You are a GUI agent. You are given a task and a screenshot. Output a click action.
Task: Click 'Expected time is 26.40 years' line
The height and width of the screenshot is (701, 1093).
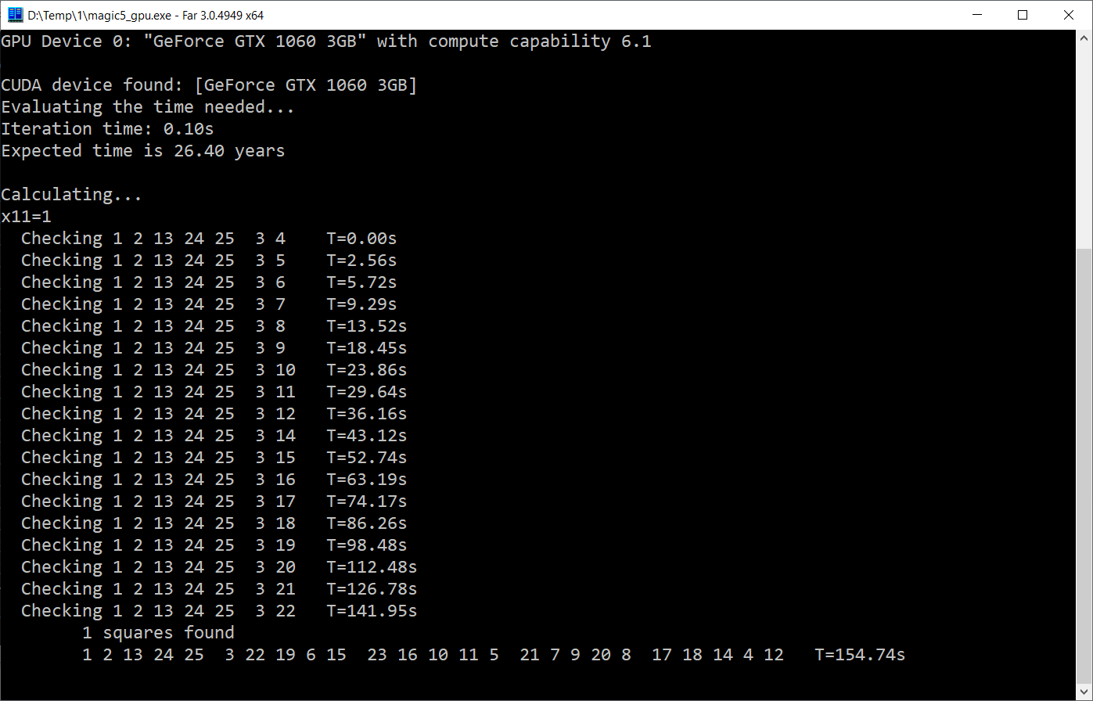coord(143,151)
